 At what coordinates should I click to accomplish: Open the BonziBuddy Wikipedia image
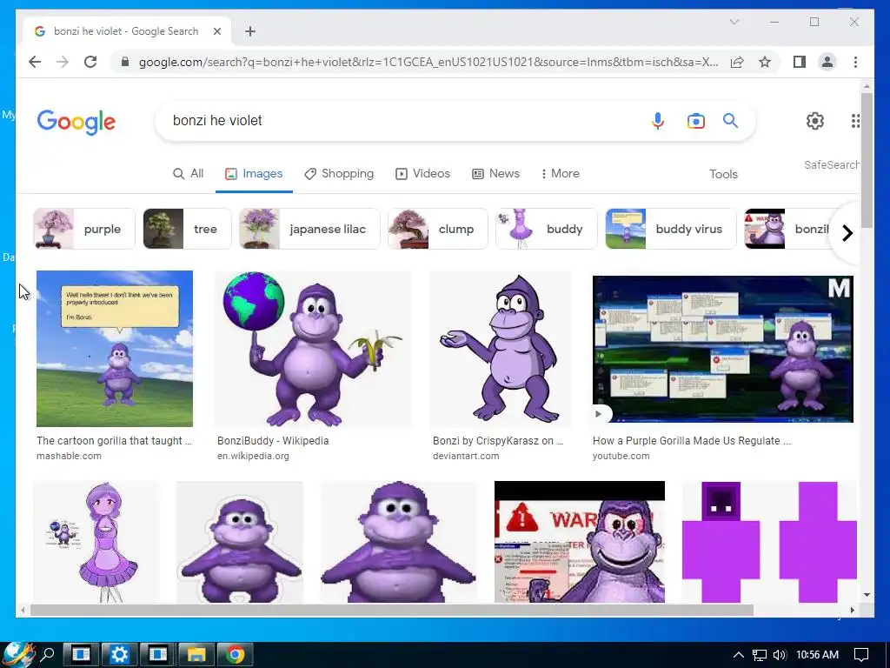coord(312,348)
